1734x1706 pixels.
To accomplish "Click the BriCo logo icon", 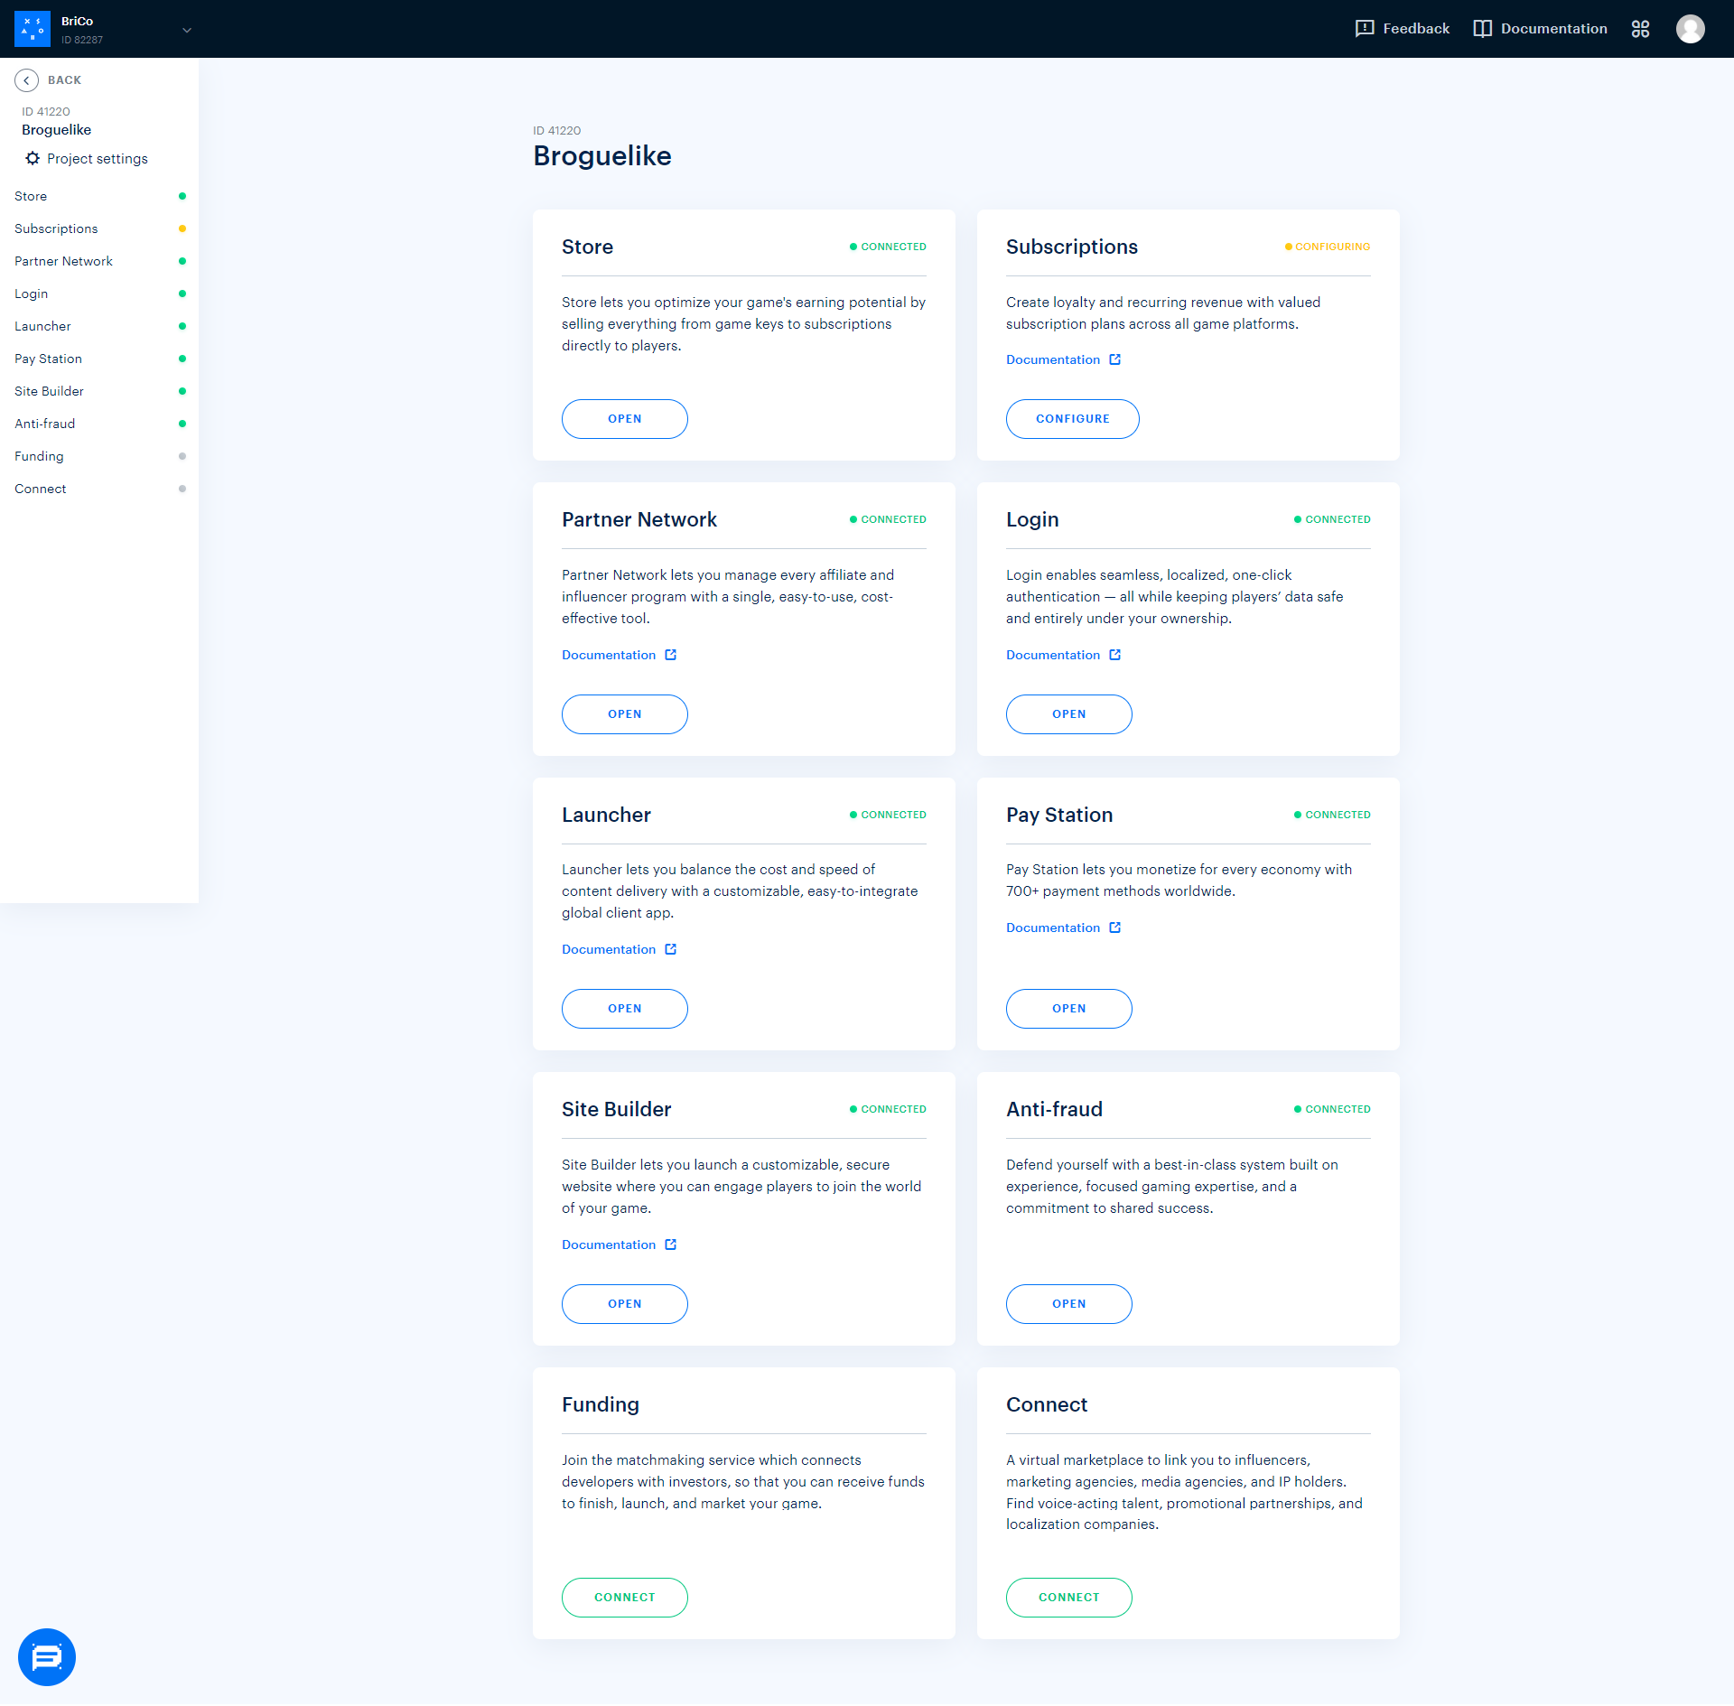I will point(33,29).
